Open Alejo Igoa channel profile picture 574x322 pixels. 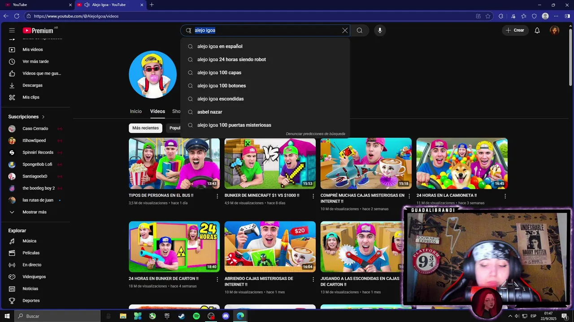[153, 74]
